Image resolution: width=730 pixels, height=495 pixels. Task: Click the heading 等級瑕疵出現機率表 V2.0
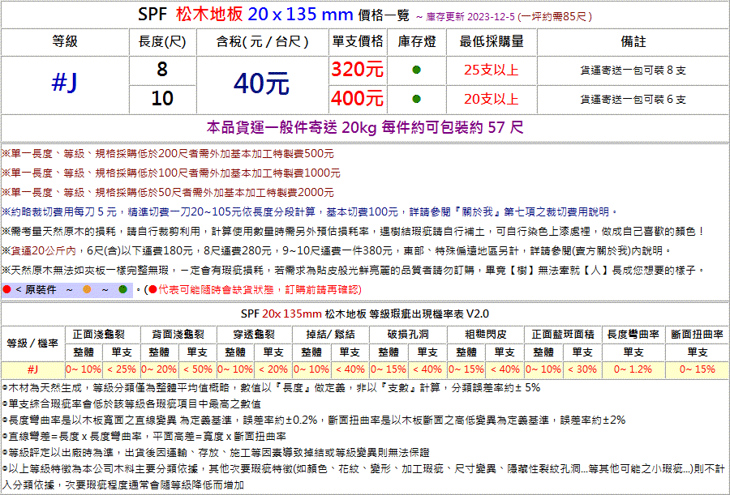click(x=428, y=314)
